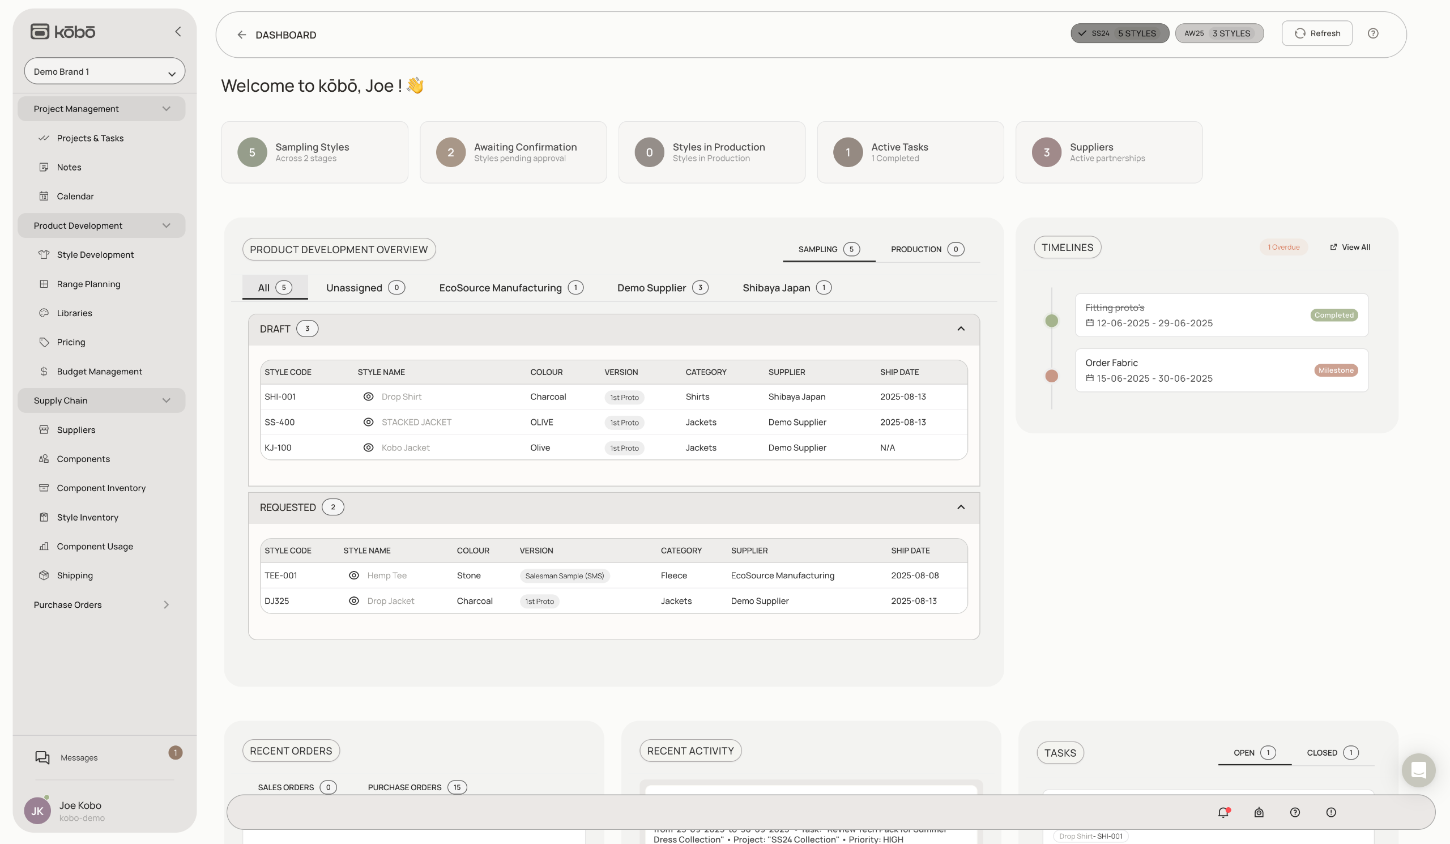Image resolution: width=1450 pixels, height=844 pixels.
Task: Go back using the Dashboard arrow
Action: tap(242, 35)
